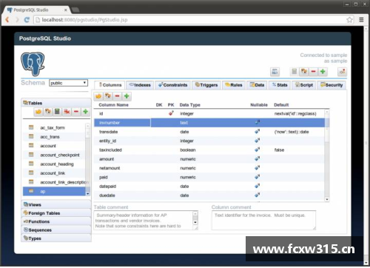Image resolution: width=370 pixels, height=268 pixels.
Task: Click the nullable icon in entity_id row
Action: click(258, 141)
